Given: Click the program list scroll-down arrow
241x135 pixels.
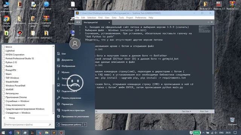Looking at the screenshot, I should coord(53,113).
